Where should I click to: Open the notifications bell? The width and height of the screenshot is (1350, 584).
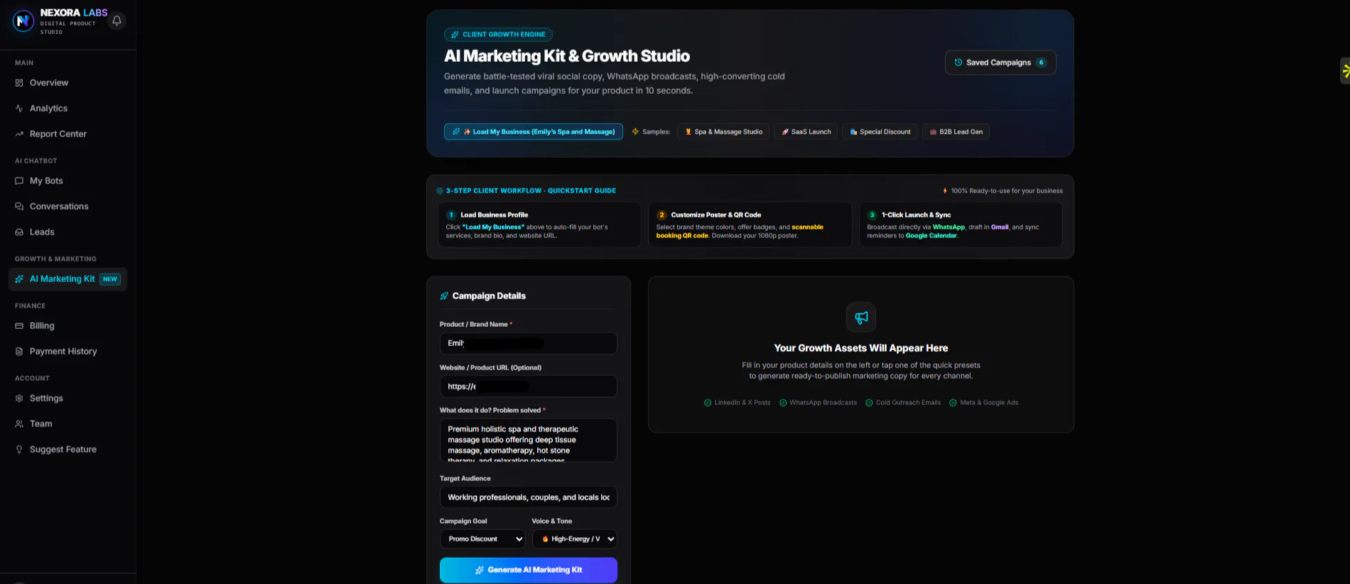coord(117,21)
